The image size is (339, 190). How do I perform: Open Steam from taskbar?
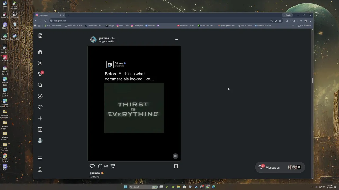click(196, 187)
